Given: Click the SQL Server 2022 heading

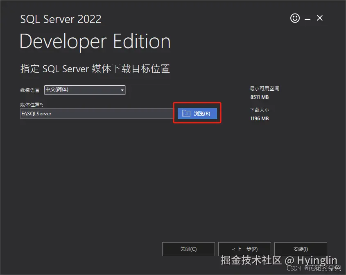Looking at the screenshot, I should click(x=61, y=19).
